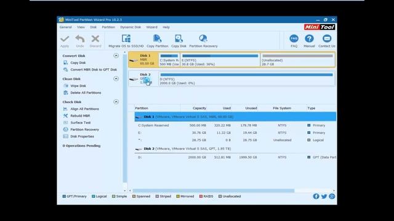Viewport: 394px width, 221px height.
Task: Click Copy Disk in sidebar
Action: (x=78, y=63)
